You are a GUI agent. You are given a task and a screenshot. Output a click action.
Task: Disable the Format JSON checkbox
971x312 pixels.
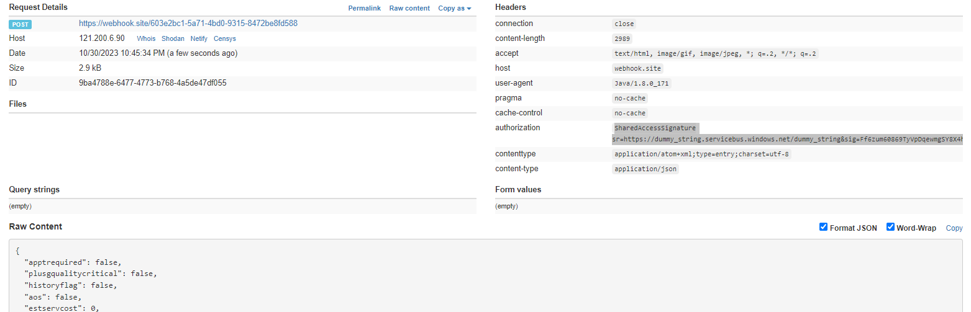824,227
